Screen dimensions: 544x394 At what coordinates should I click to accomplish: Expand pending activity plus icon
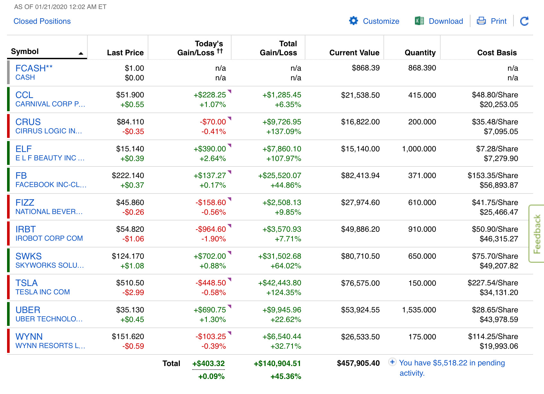tap(392, 362)
